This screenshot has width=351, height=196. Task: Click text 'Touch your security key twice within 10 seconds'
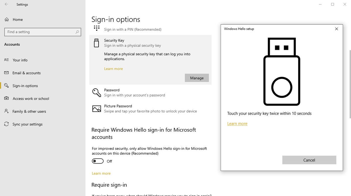(269, 114)
